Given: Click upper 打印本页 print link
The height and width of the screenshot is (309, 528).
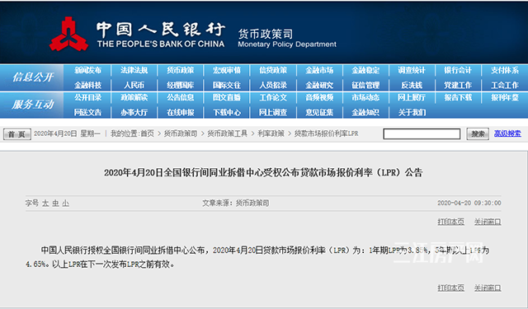Looking at the screenshot, I should pyautogui.click(x=451, y=222).
